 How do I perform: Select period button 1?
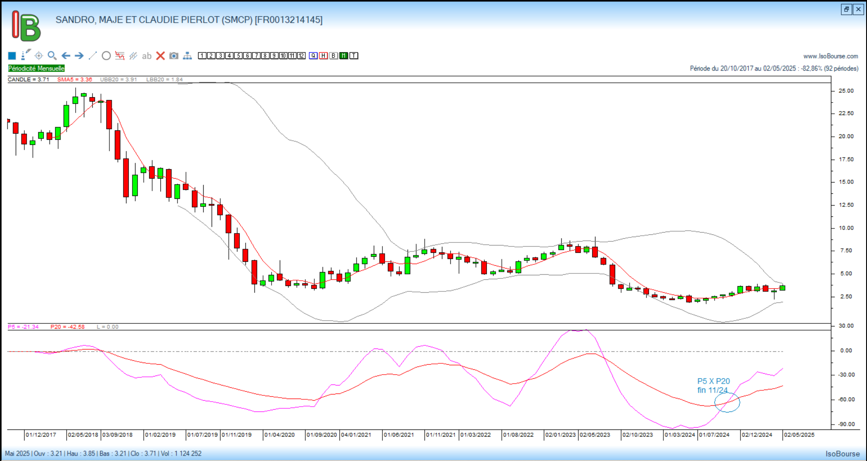202,56
